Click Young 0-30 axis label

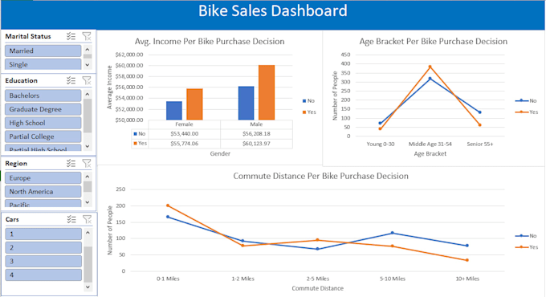point(381,144)
